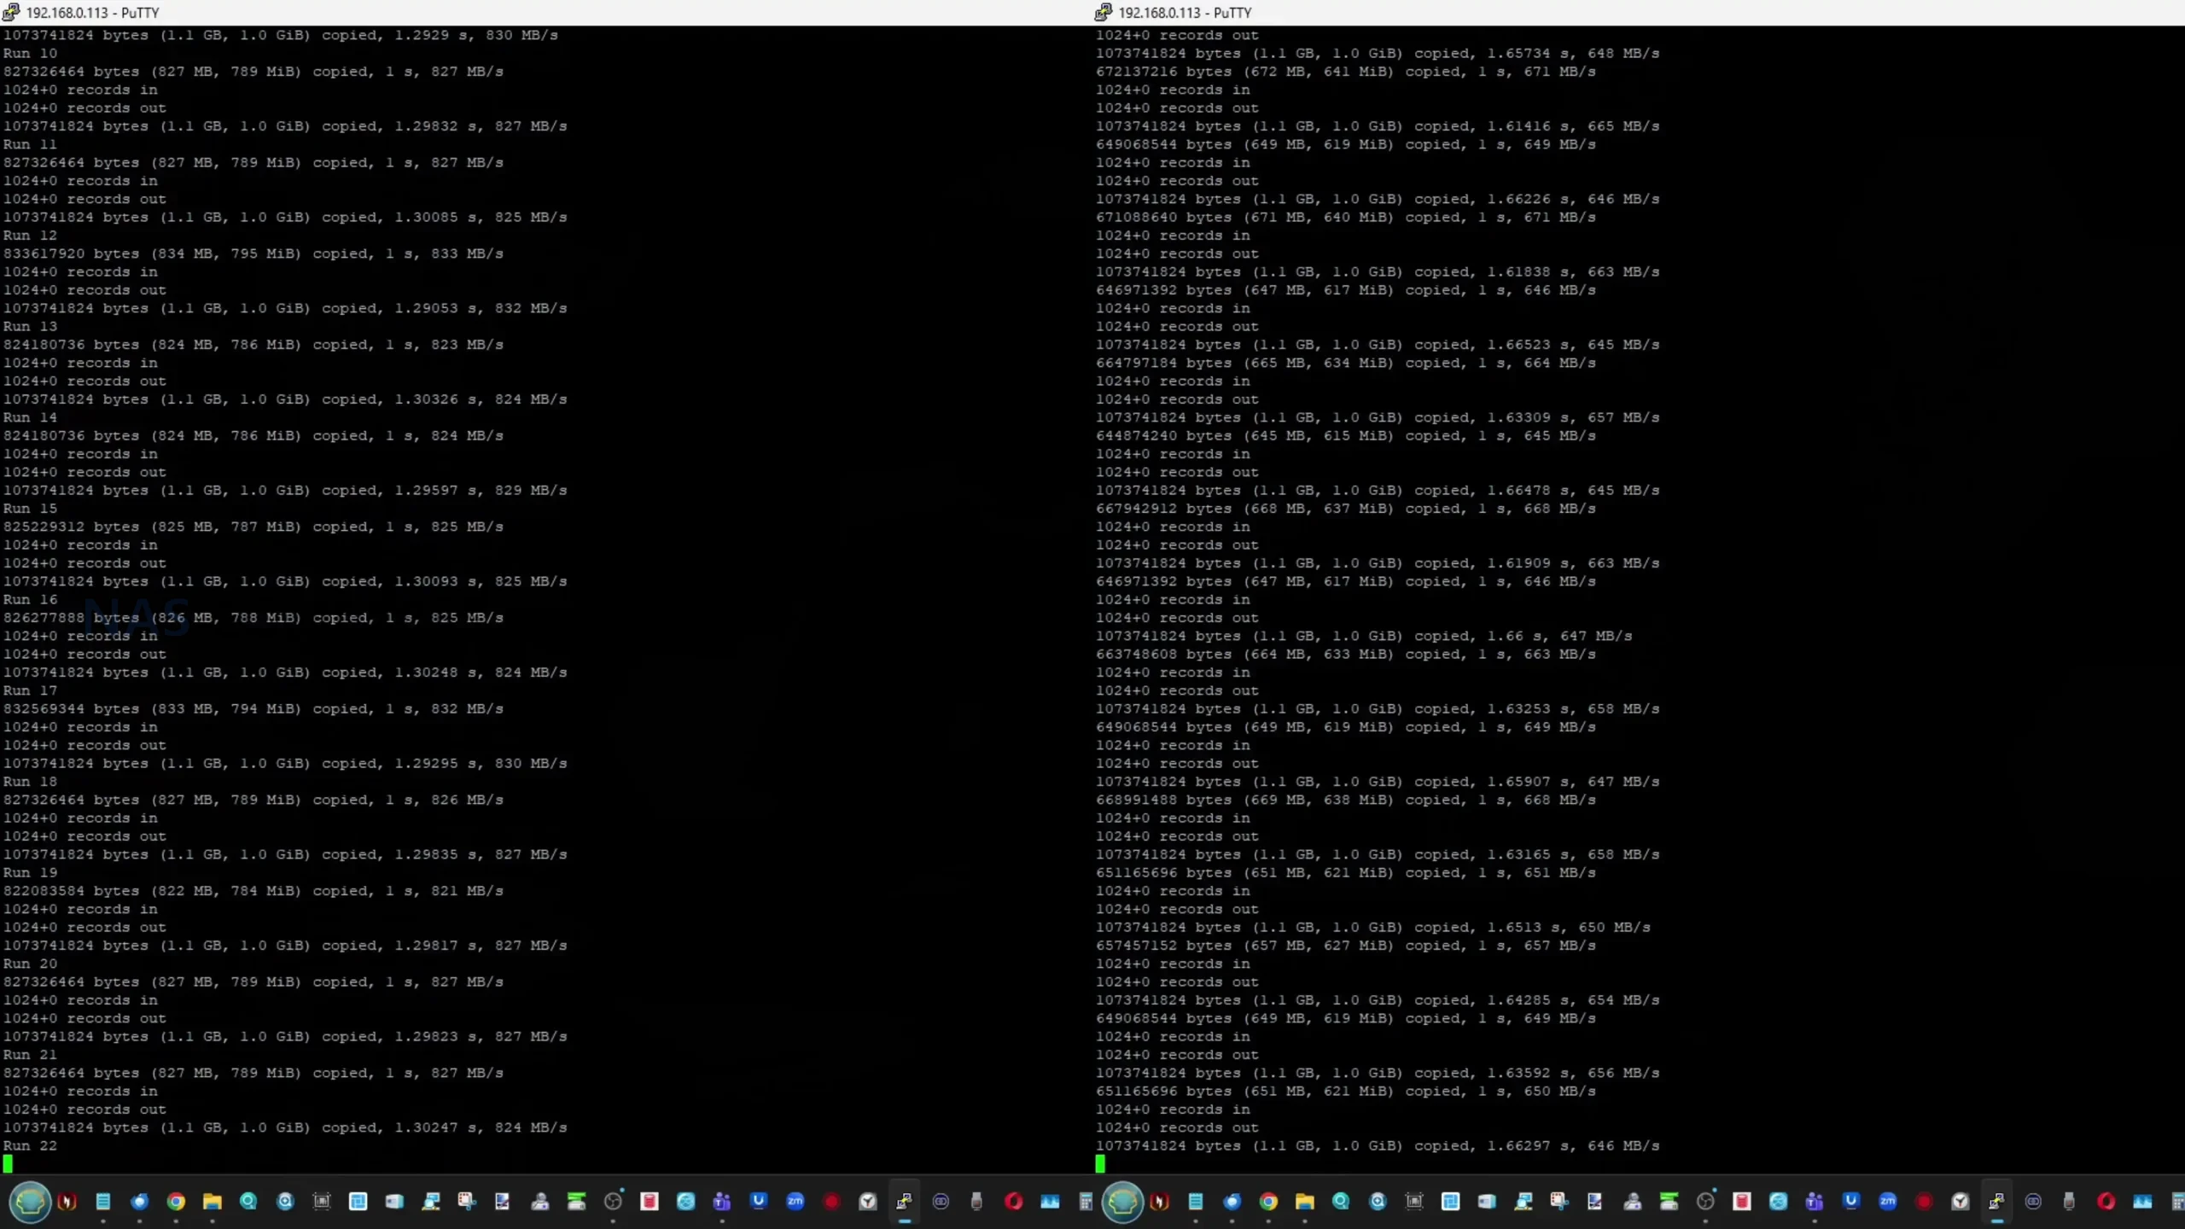
Task: Launch Google Chrome from the left monitor's taskbar
Action: [176, 1202]
